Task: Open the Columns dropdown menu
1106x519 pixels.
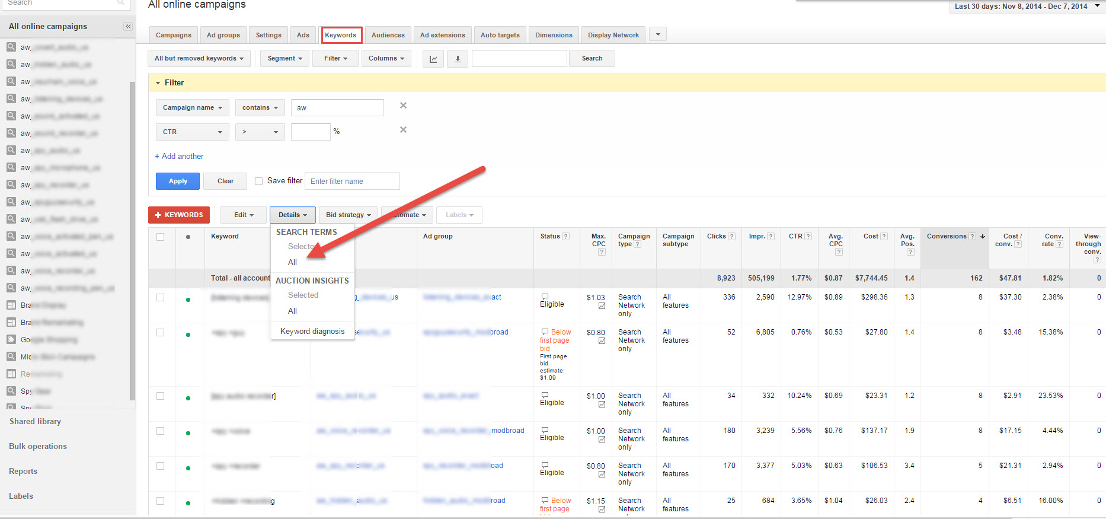Action: [x=386, y=59]
